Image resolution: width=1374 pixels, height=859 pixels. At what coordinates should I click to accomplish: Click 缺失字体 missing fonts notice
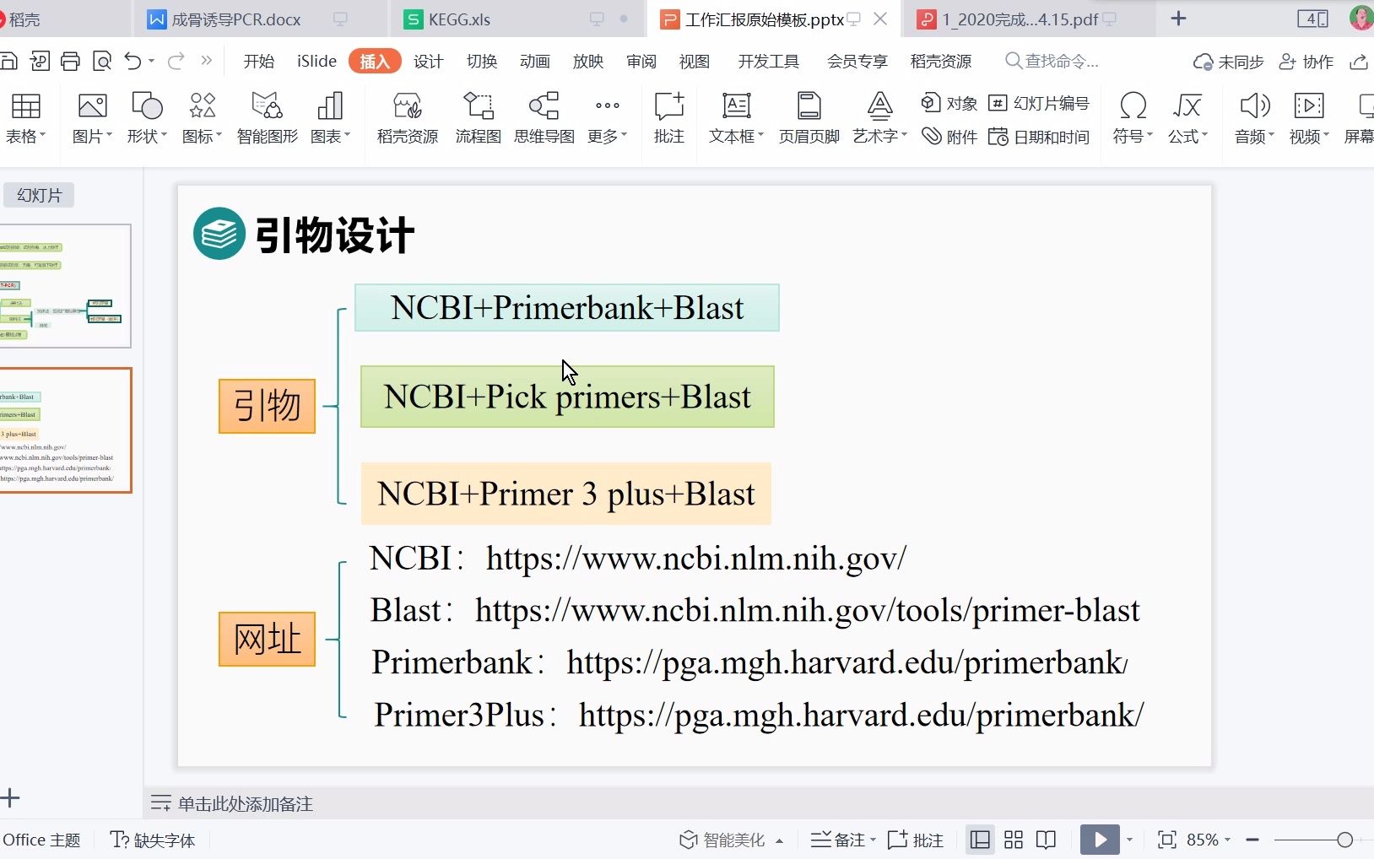click(153, 840)
